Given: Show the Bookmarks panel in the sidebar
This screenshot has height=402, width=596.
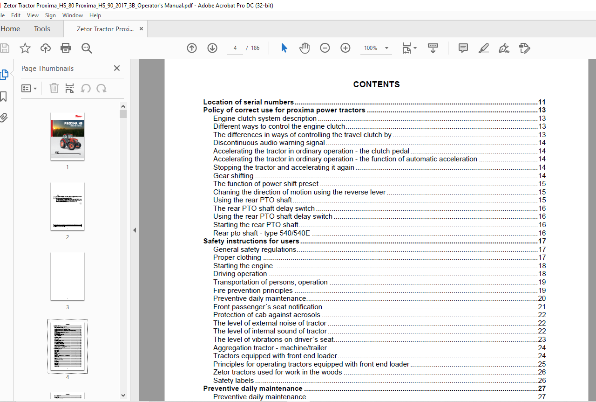Looking at the screenshot, I should [x=4, y=97].
